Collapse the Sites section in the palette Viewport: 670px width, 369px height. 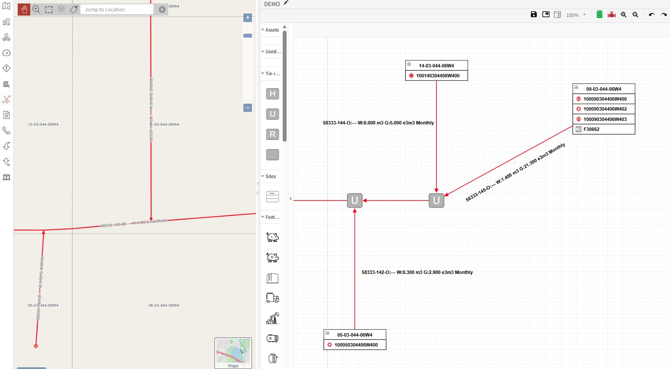click(262, 176)
